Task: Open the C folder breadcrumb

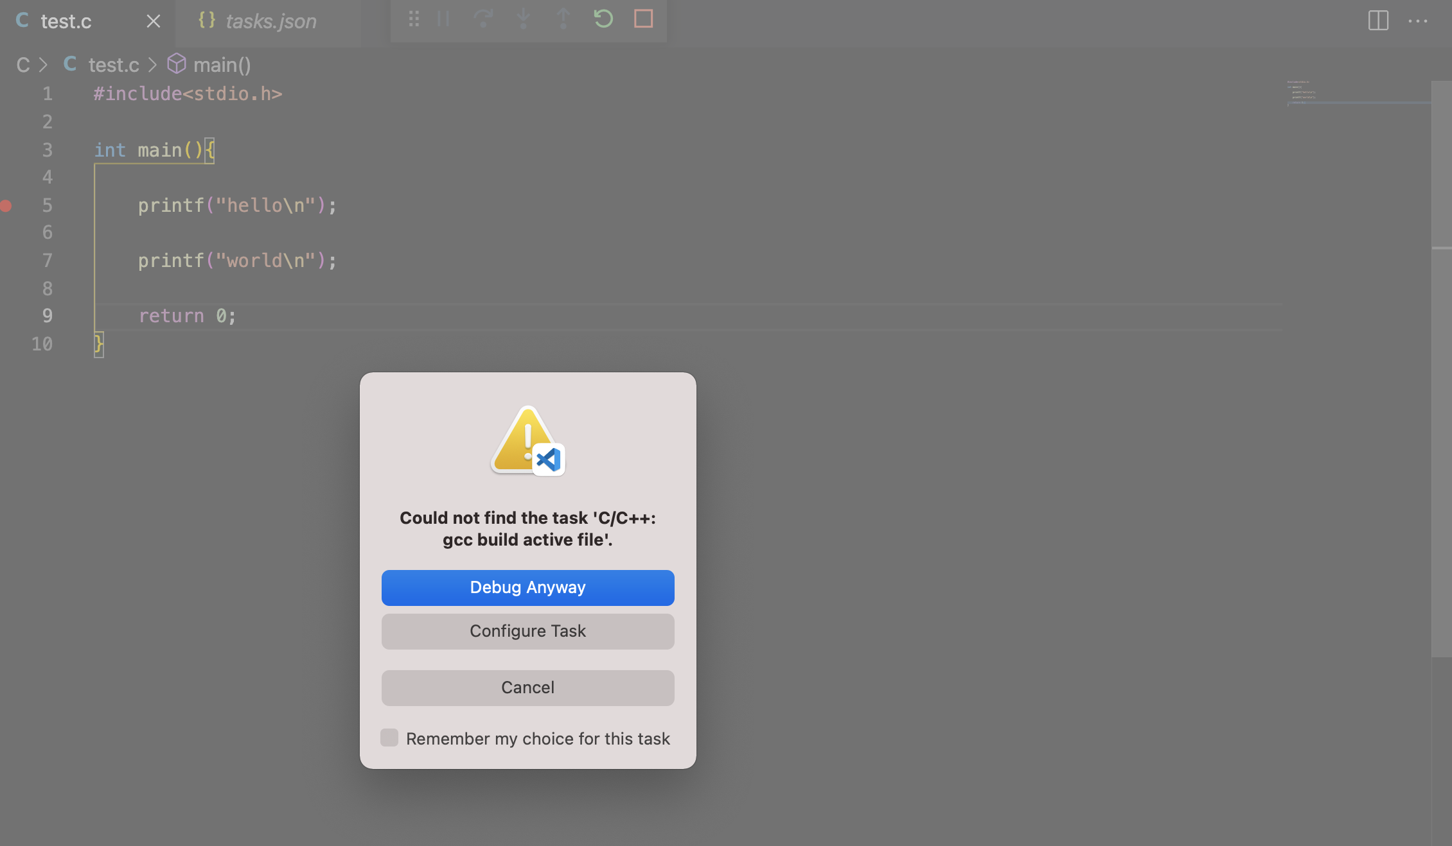Action: tap(23, 65)
